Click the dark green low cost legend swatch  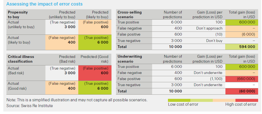[x=179, y=100]
